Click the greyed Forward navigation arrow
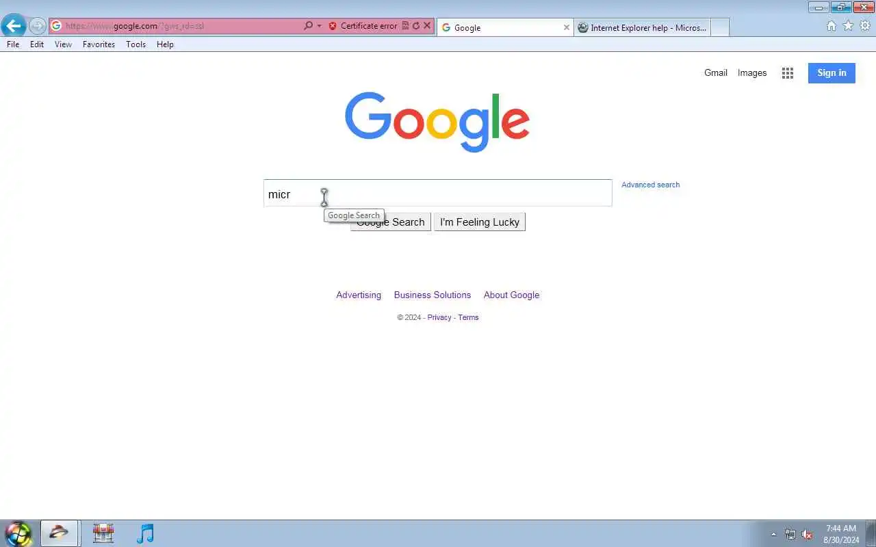The height and width of the screenshot is (547, 876). (37, 26)
